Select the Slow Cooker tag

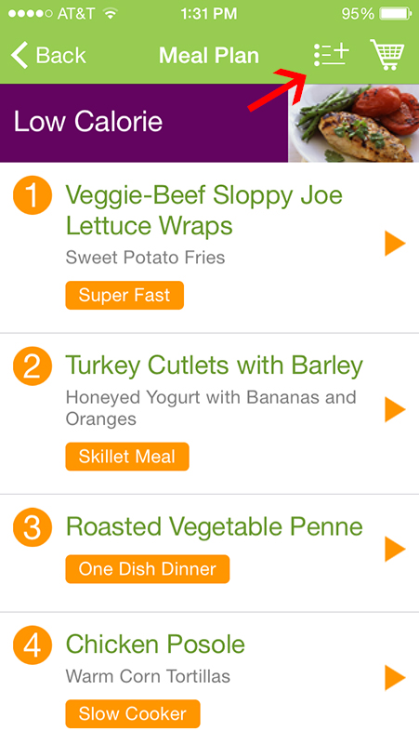pyautogui.click(x=133, y=713)
